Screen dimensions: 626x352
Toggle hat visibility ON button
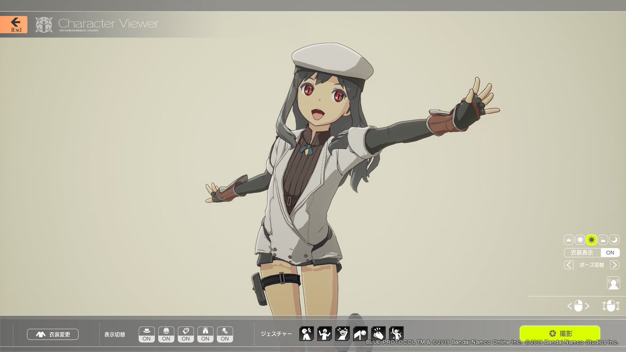click(147, 334)
